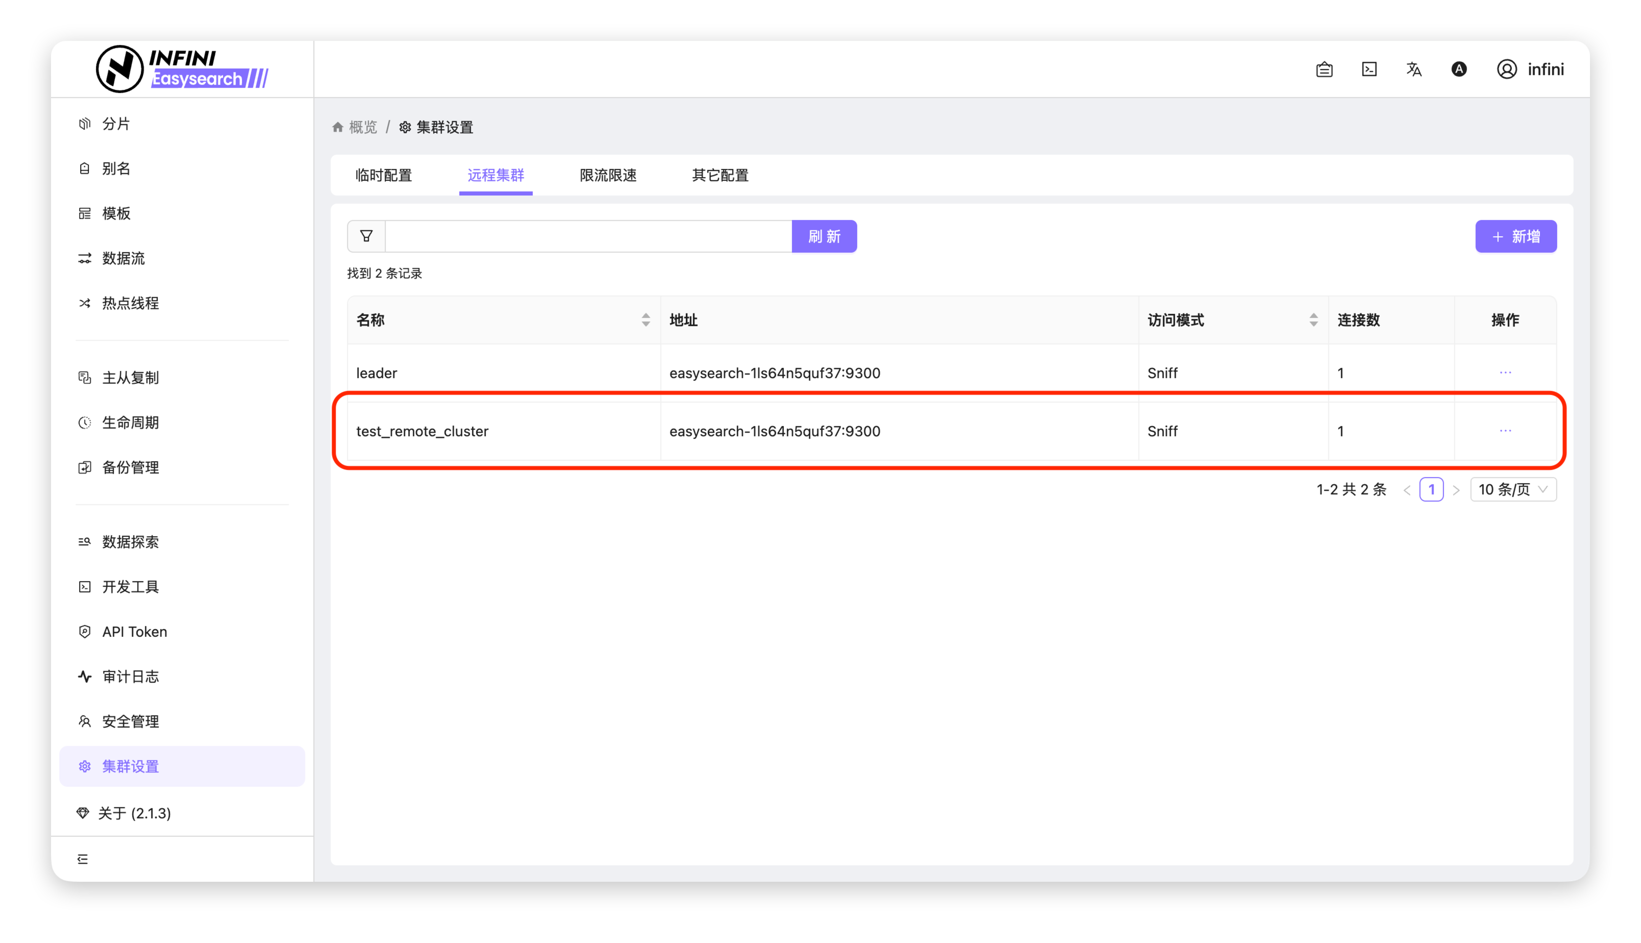Open the terminal console icon in header
This screenshot has height=943, width=1641.
tap(1369, 69)
